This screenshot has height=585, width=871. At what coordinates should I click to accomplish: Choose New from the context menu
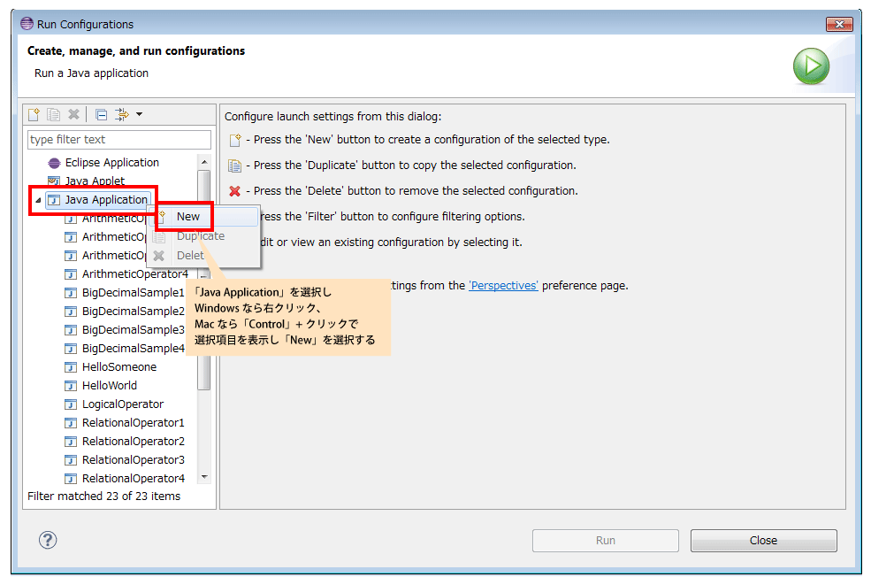coord(188,217)
